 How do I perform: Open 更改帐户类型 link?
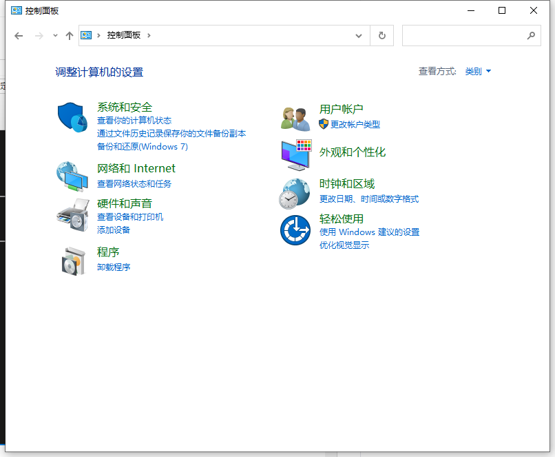pos(355,124)
